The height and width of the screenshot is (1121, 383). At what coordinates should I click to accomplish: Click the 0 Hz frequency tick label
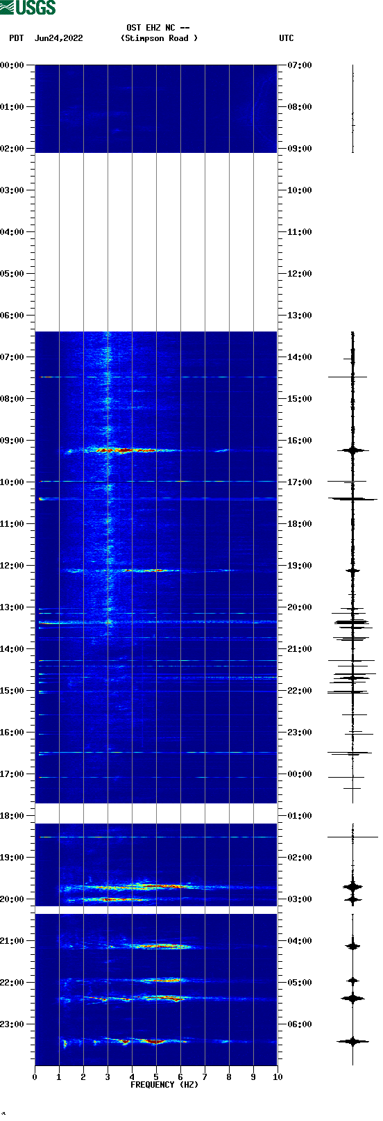point(35,1077)
